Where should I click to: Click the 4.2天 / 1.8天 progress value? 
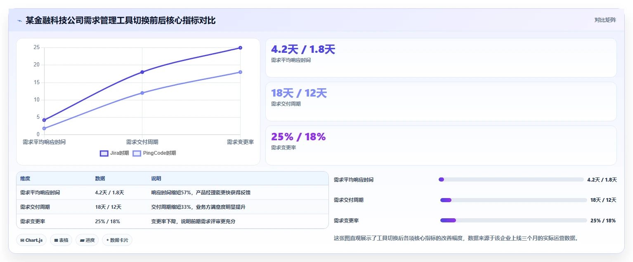602,180
